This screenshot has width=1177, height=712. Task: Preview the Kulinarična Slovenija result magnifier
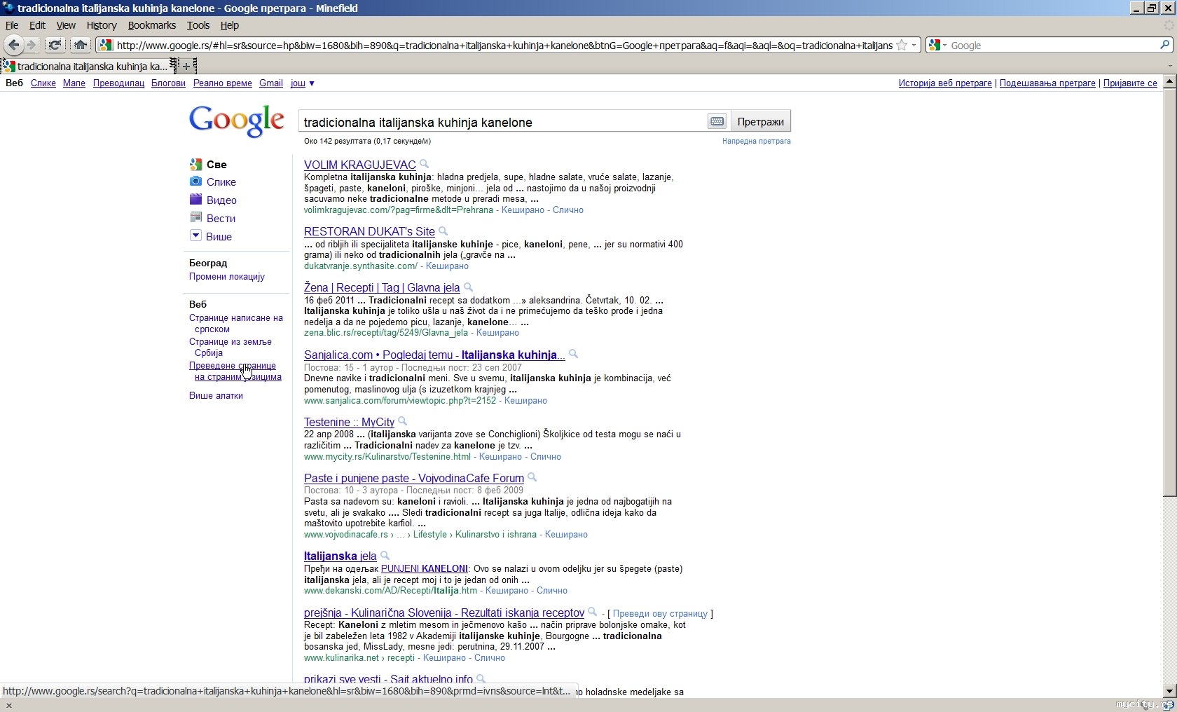coord(592,612)
